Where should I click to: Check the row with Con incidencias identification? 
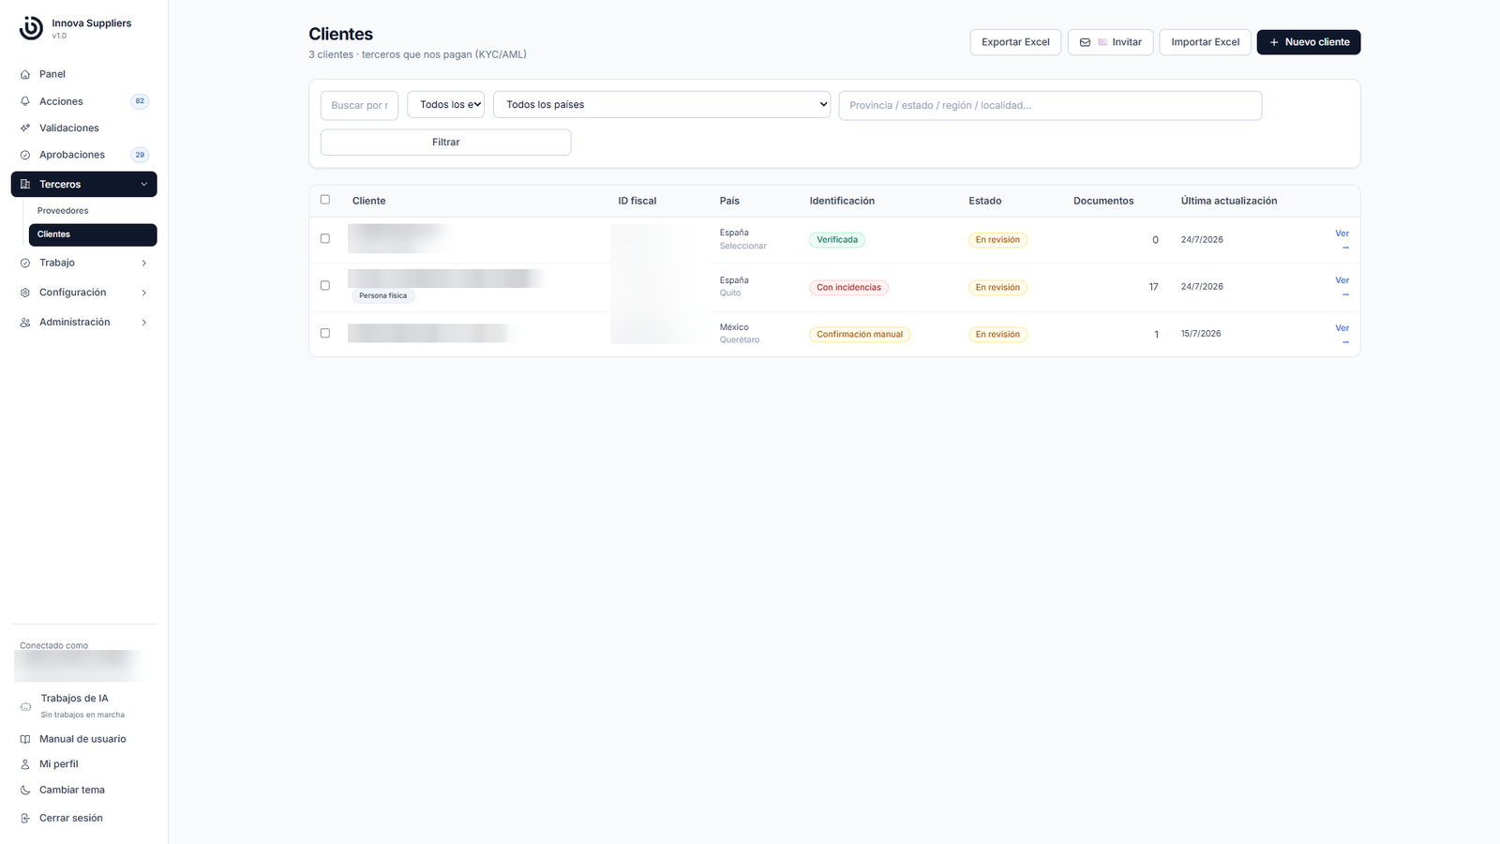[x=325, y=286]
